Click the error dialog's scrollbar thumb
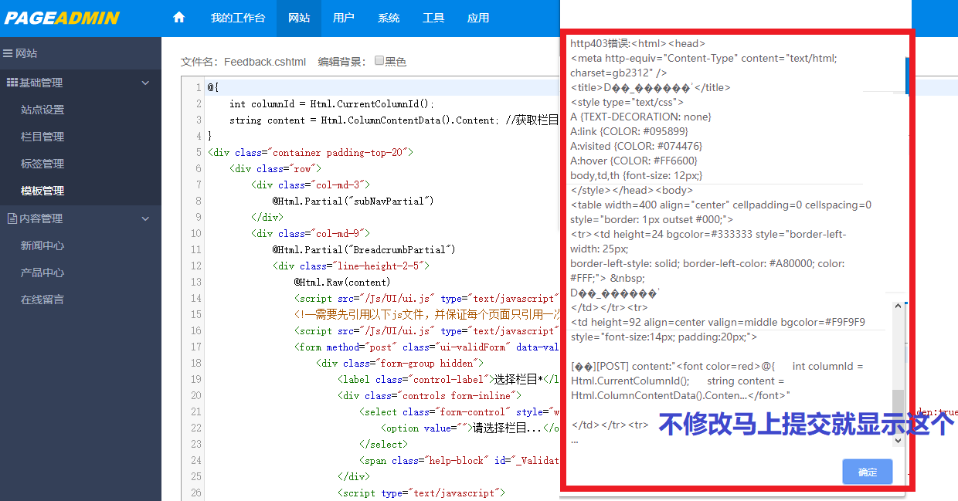The width and height of the screenshot is (958, 501). coord(898,411)
